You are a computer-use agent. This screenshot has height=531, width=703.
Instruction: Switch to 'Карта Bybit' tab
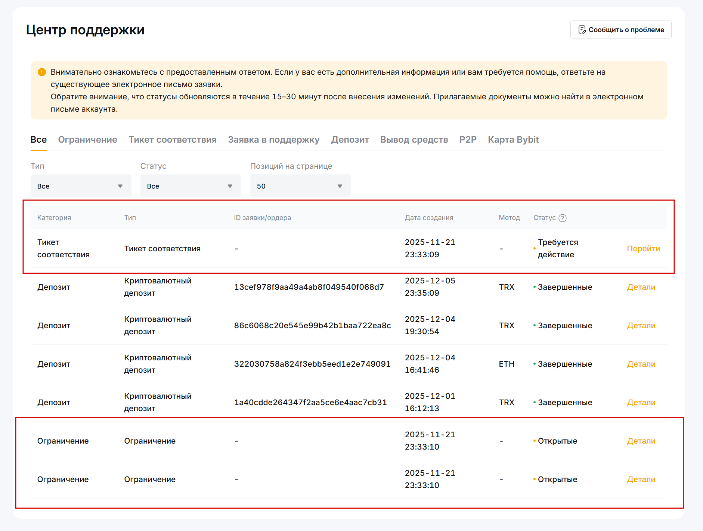(x=513, y=140)
